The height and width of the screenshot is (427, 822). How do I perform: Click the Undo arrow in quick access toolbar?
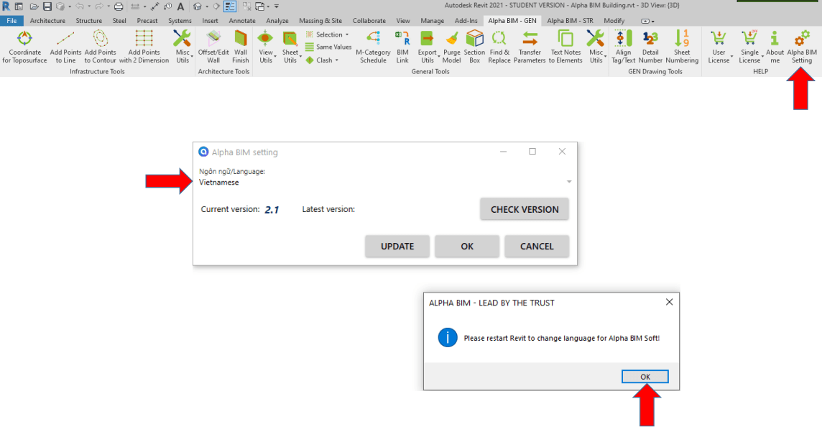coord(80,6)
